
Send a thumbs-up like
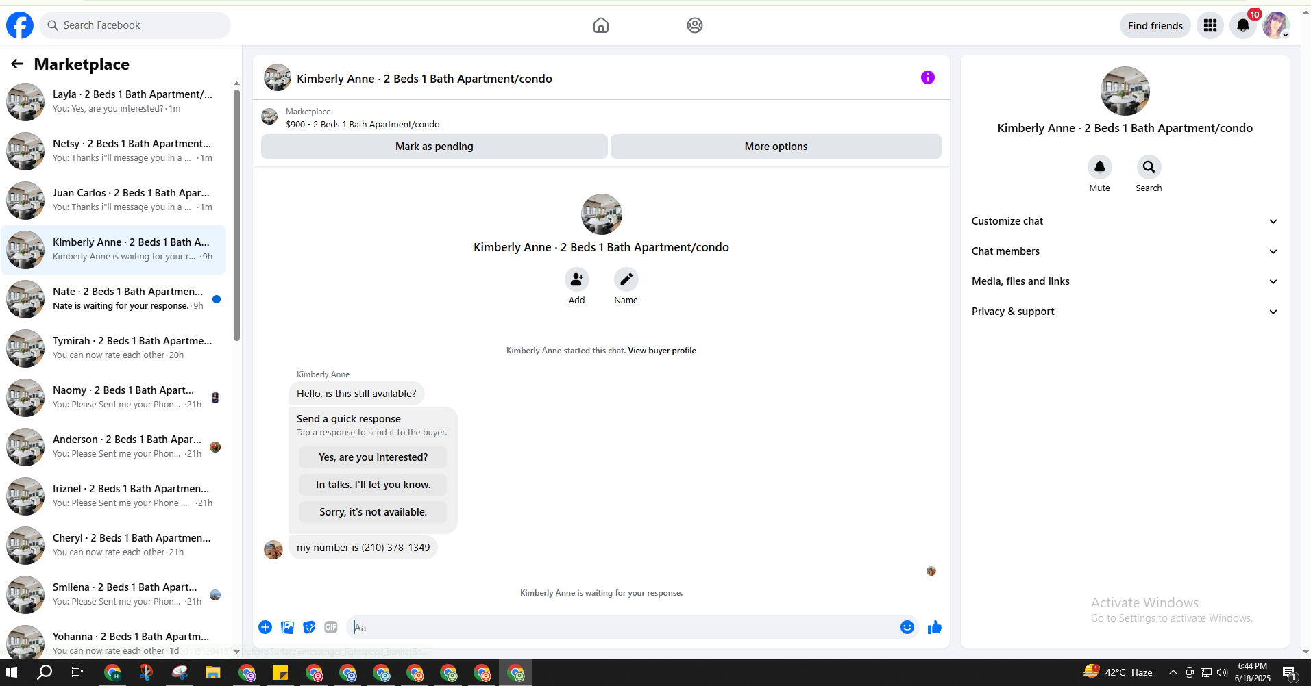pyautogui.click(x=935, y=627)
